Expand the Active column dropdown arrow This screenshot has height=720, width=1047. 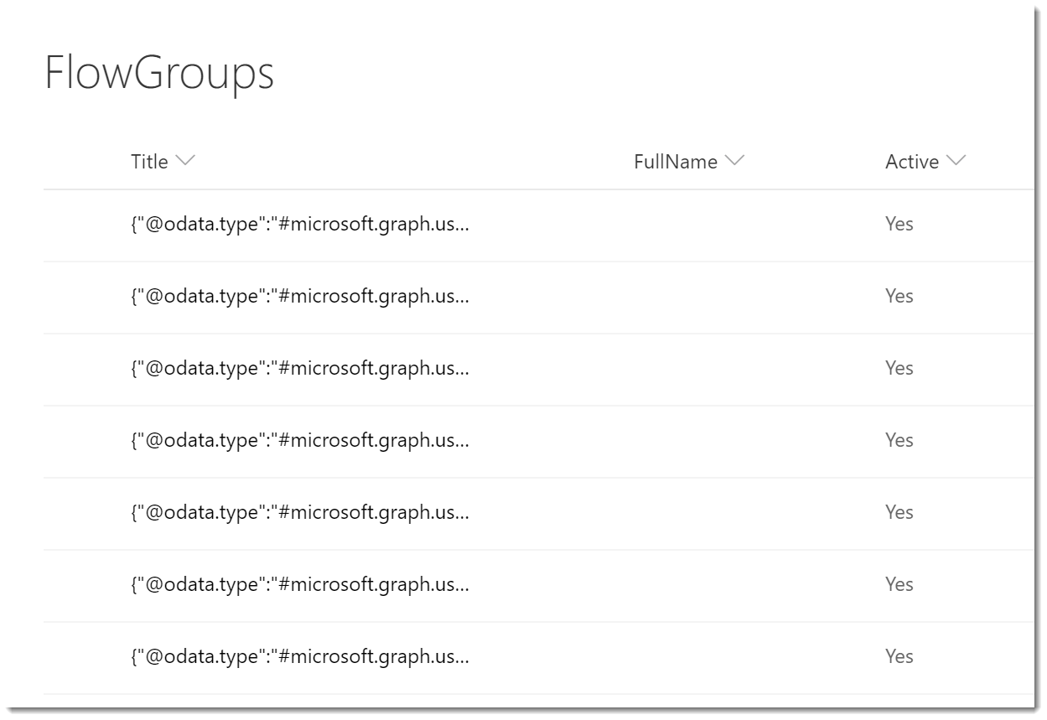coord(956,162)
